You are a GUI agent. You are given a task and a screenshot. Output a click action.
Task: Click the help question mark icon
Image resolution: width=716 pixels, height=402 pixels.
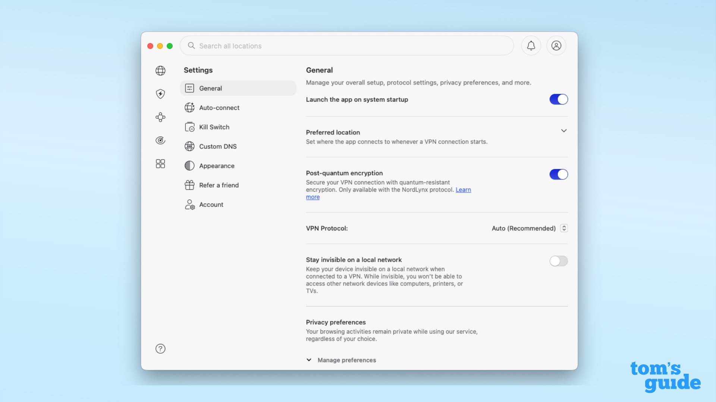point(160,349)
